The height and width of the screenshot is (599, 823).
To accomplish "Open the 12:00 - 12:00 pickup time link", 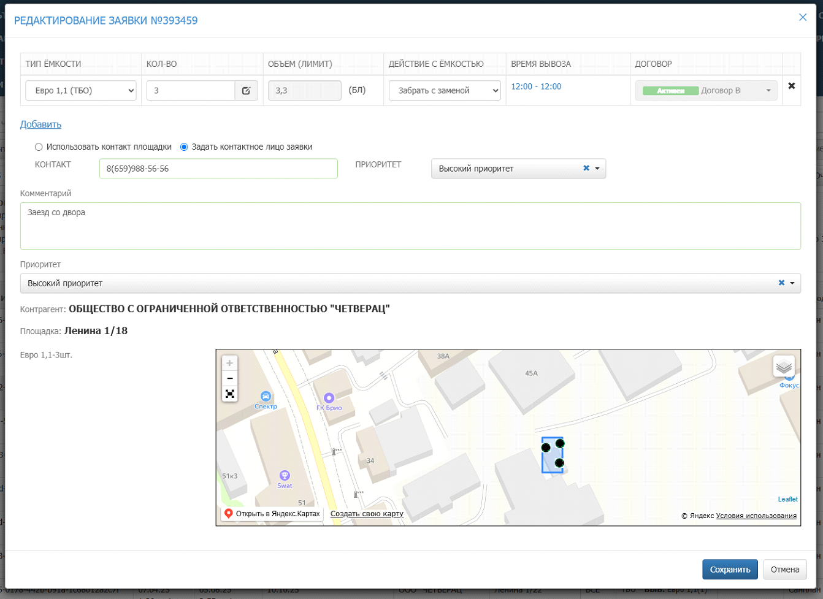I will pos(536,86).
